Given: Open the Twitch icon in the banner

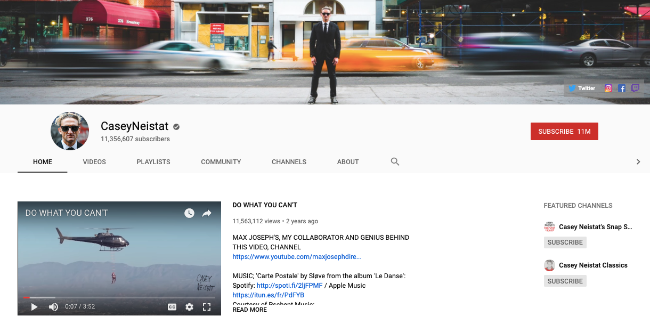Looking at the screenshot, I should tap(635, 88).
